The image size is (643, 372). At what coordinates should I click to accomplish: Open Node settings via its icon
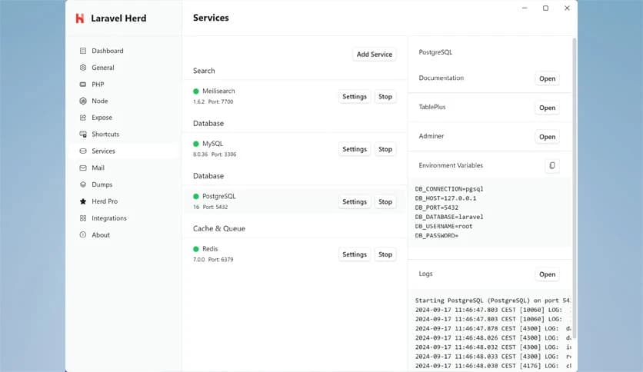pos(83,101)
